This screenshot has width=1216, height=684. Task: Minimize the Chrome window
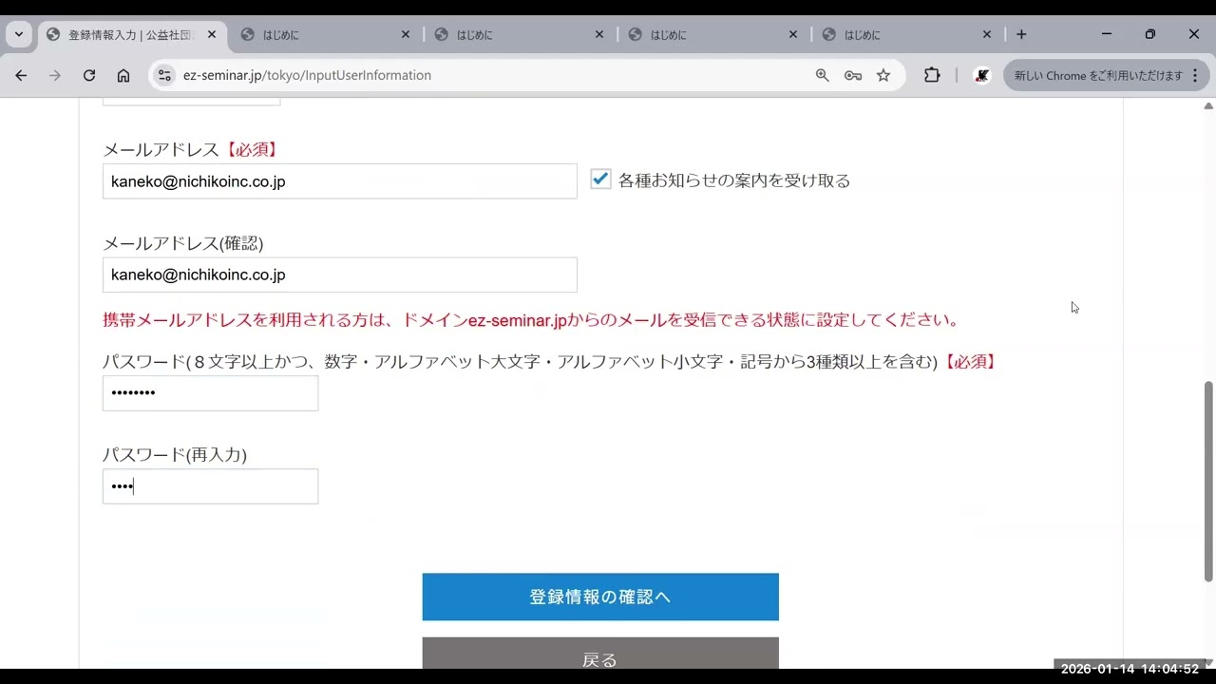coord(1107,34)
